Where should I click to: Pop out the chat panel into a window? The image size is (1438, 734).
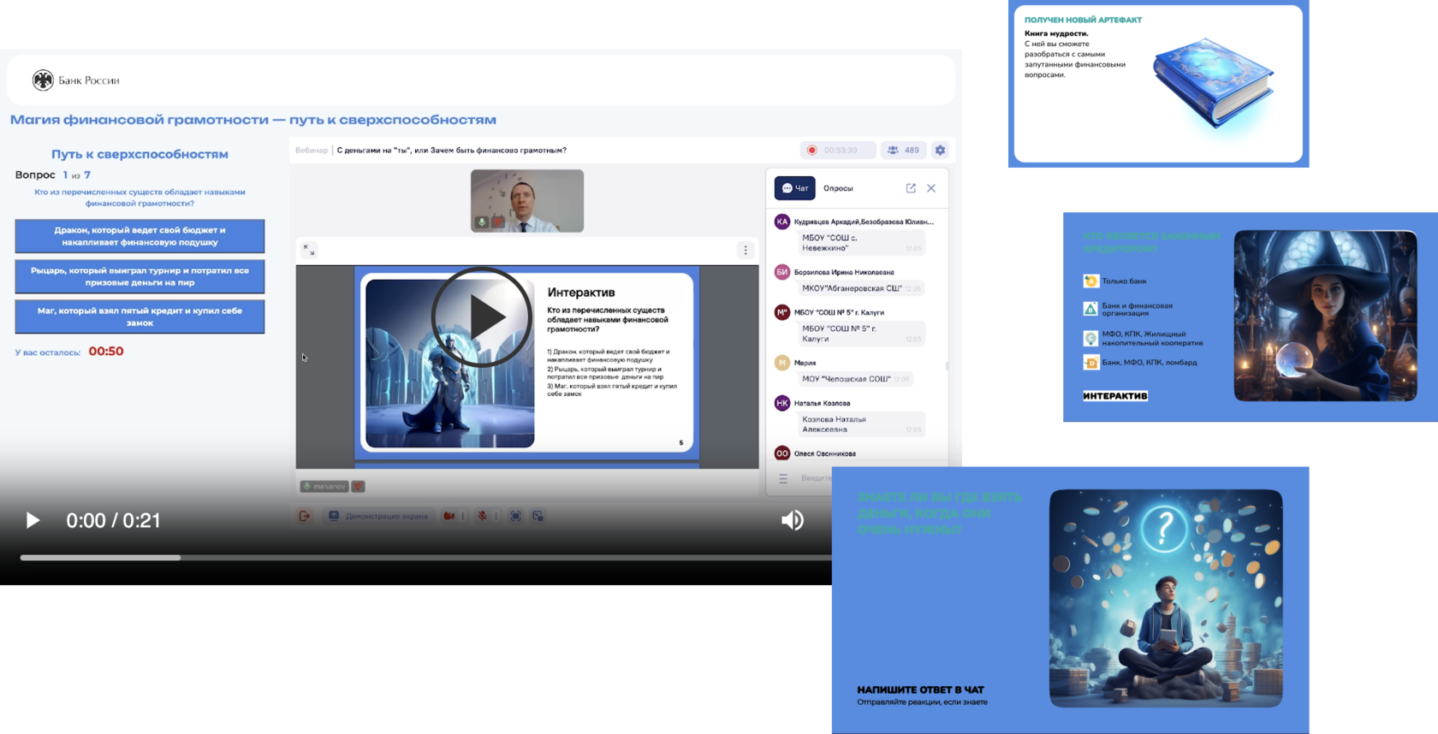[x=911, y=188]
